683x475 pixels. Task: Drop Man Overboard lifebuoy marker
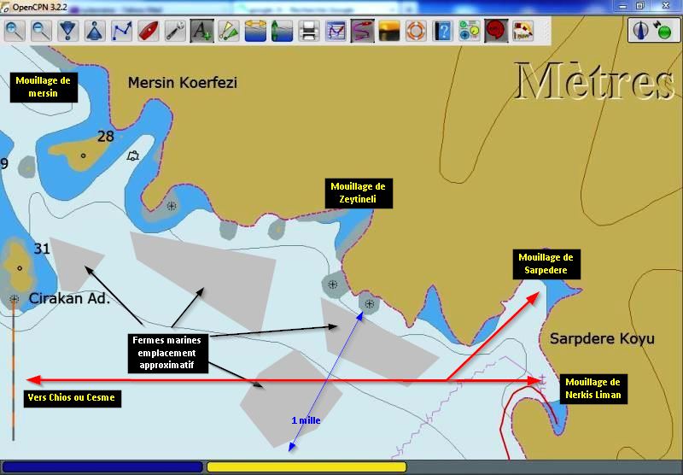[x=415, y=32]
